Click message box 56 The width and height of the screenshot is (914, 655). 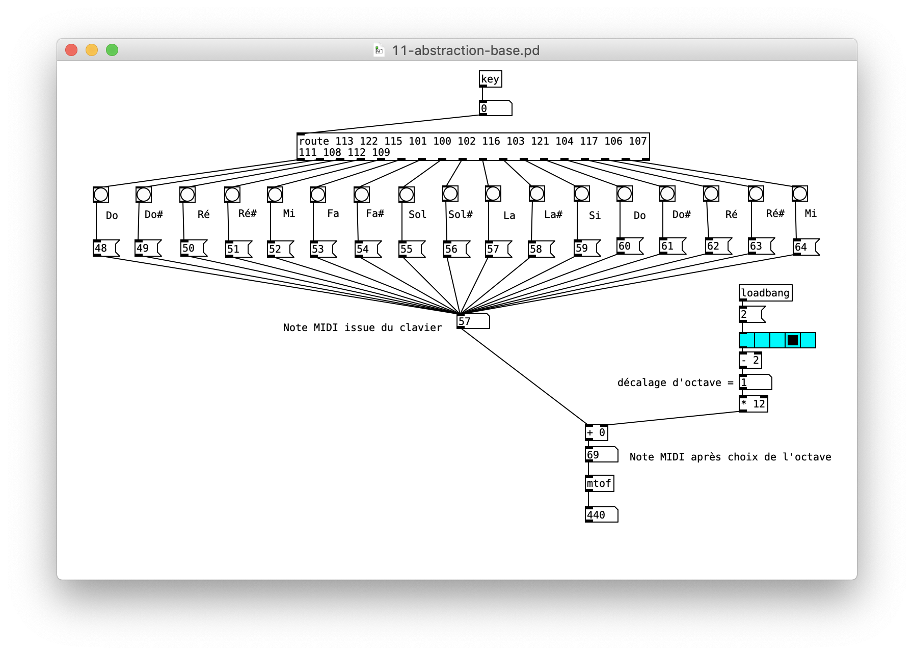click(x=457, y=249)
